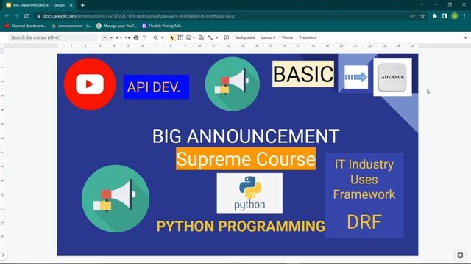
Task: Click the zoom magnifier tool
Action: pos(155,37)
